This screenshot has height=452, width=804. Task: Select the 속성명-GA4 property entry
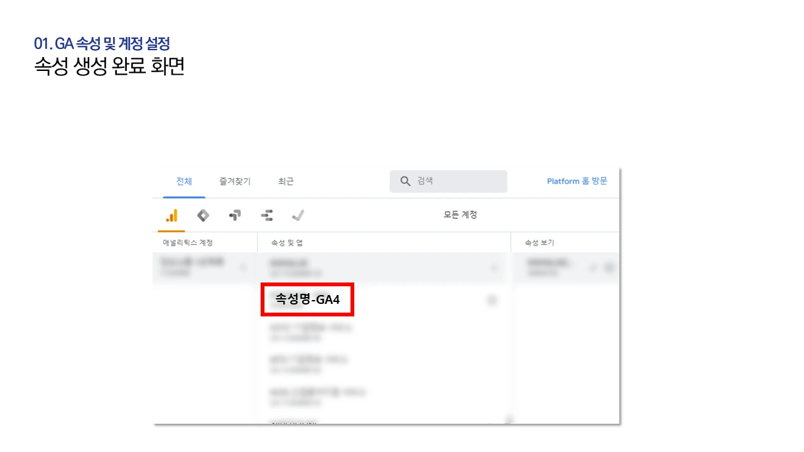[x=308, y=300]
